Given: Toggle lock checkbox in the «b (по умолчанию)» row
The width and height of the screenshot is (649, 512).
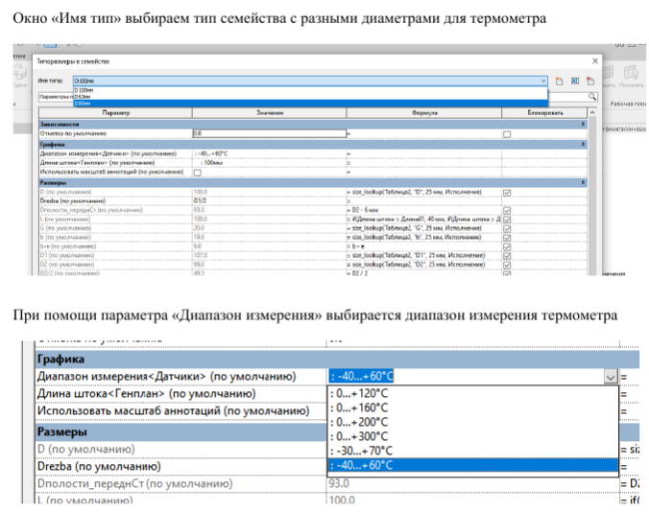Looking at the screenshot, I should [x=507, y=238].
